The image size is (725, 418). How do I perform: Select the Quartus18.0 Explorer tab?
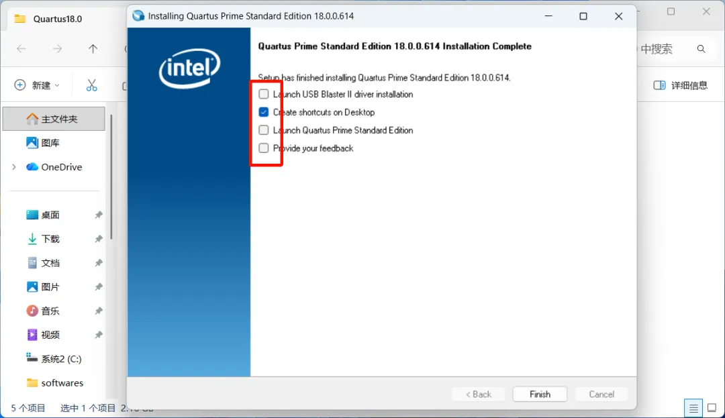[x=58, y=19]
